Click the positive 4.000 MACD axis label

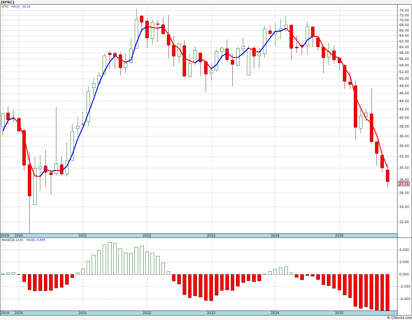click(404, 250)
